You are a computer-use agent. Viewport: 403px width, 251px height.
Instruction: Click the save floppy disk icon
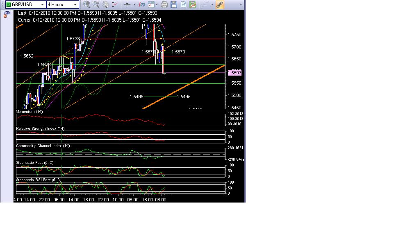coord(174,5)
